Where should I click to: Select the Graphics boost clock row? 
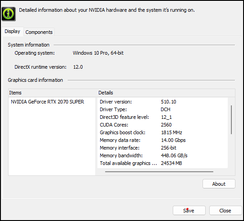(x=162, y=132)
